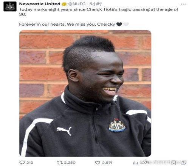The height and width of the screenshot is (166, 189).
Task: Open the @NUFC handle link
Action: pyautogui.click(x=77, y=4)
